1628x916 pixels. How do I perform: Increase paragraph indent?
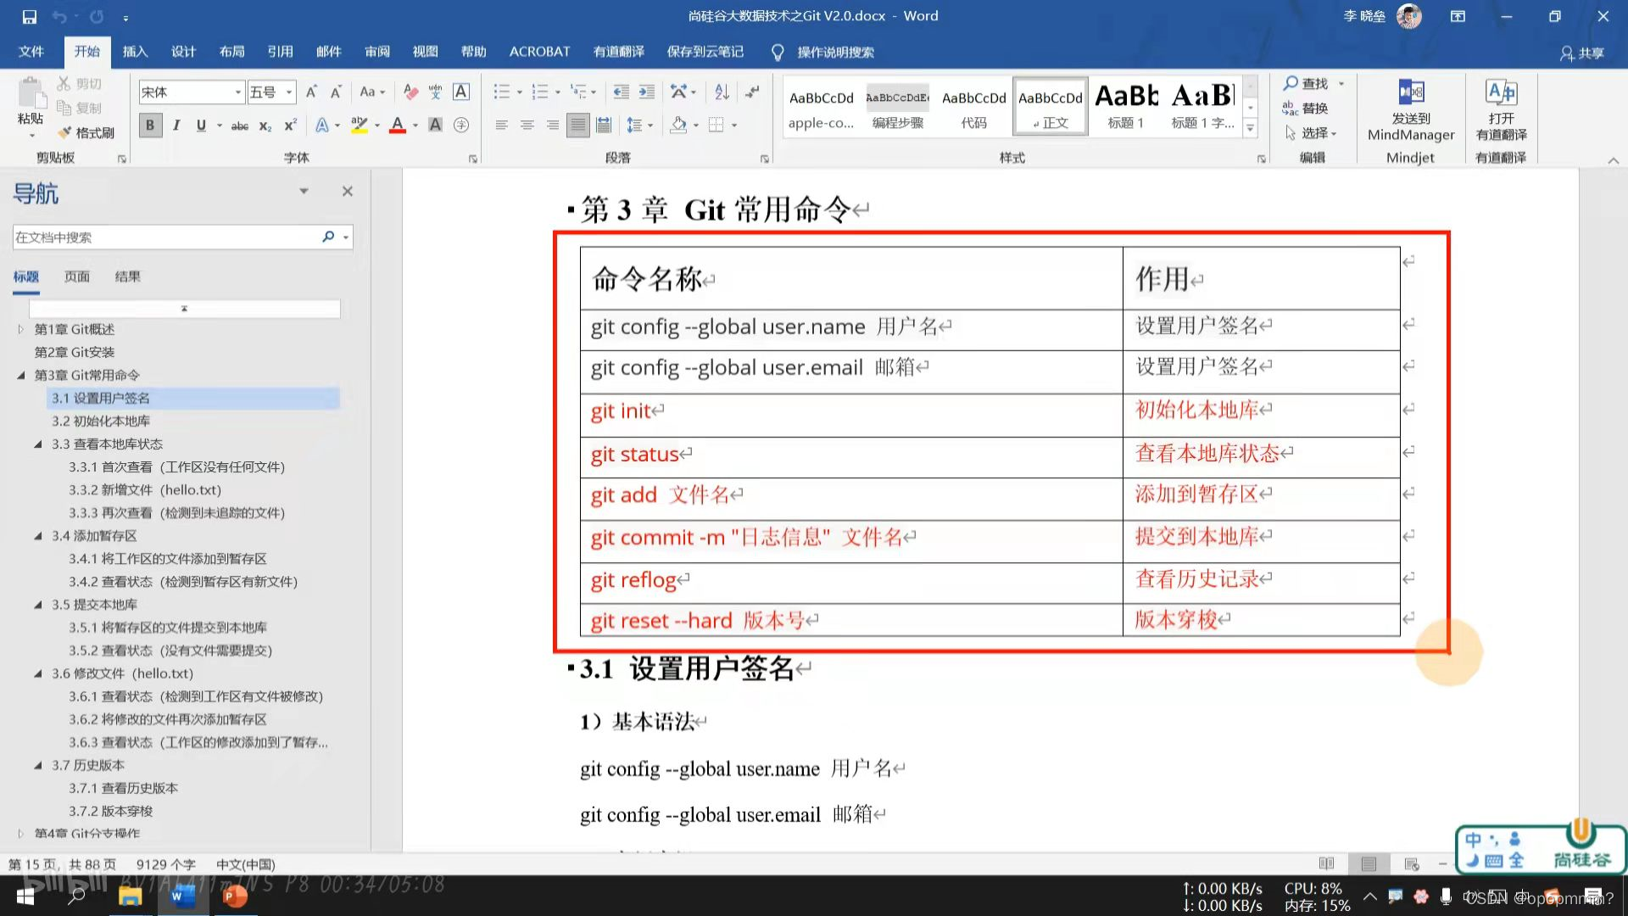tap(646, 92)
